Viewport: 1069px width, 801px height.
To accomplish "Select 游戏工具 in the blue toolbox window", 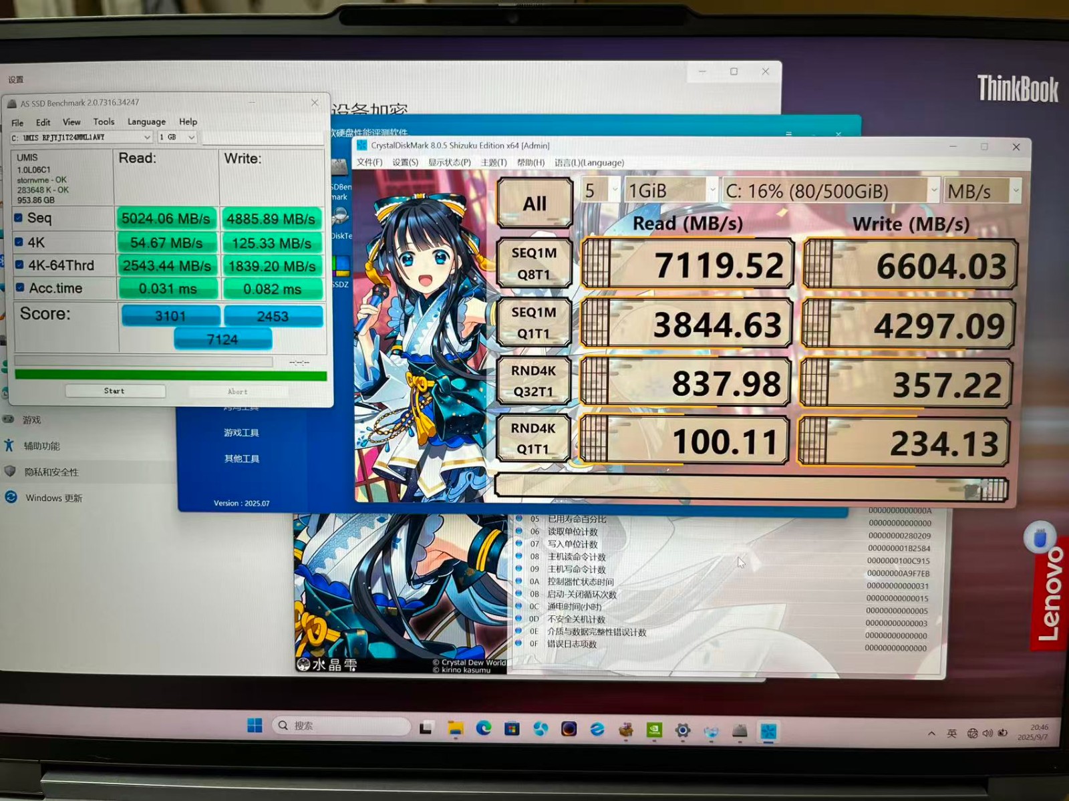I will tap(241, 433).
